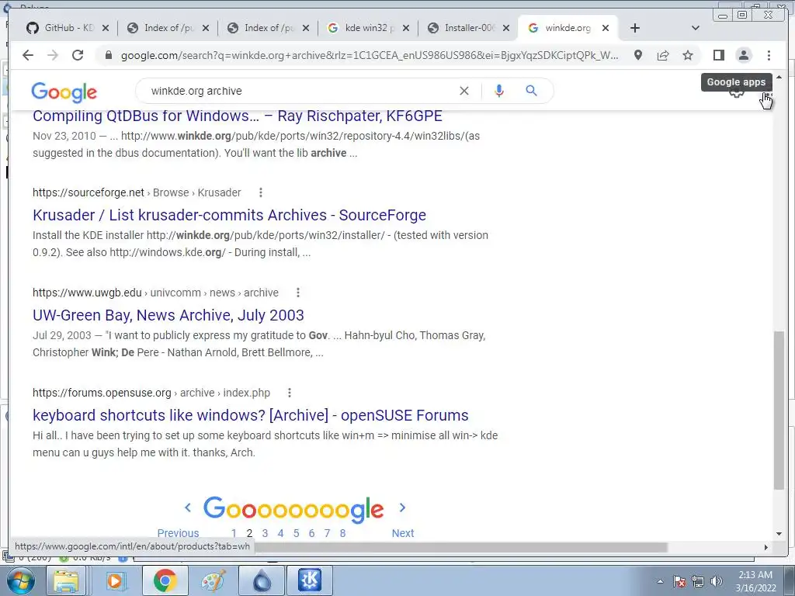Open the tab search chevron dropdown
The width and height of the screenshot is (795, 596).
(695, 28)
